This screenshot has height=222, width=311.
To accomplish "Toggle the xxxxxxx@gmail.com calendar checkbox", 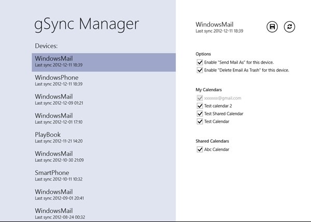I will [x=200, y=98].
